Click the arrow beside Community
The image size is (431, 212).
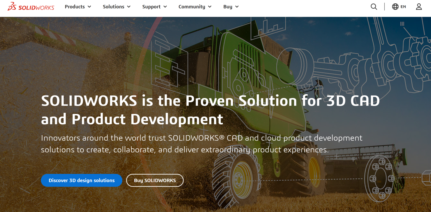(x=210, y=7)
